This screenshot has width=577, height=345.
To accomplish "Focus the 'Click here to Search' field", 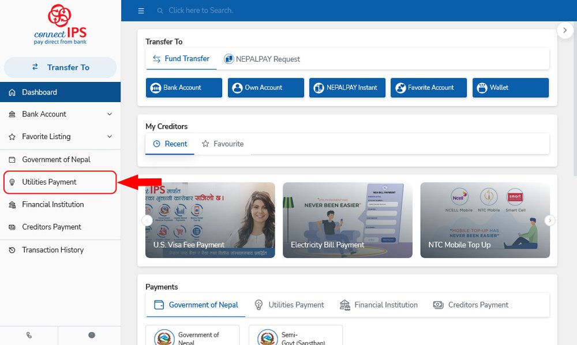I will pos(201,10).
